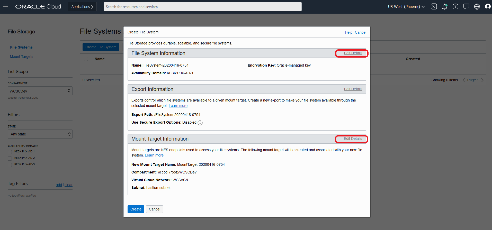Click the Secure Export Options info icon
This screenshot has height=230, width=492.
point(200,123)
